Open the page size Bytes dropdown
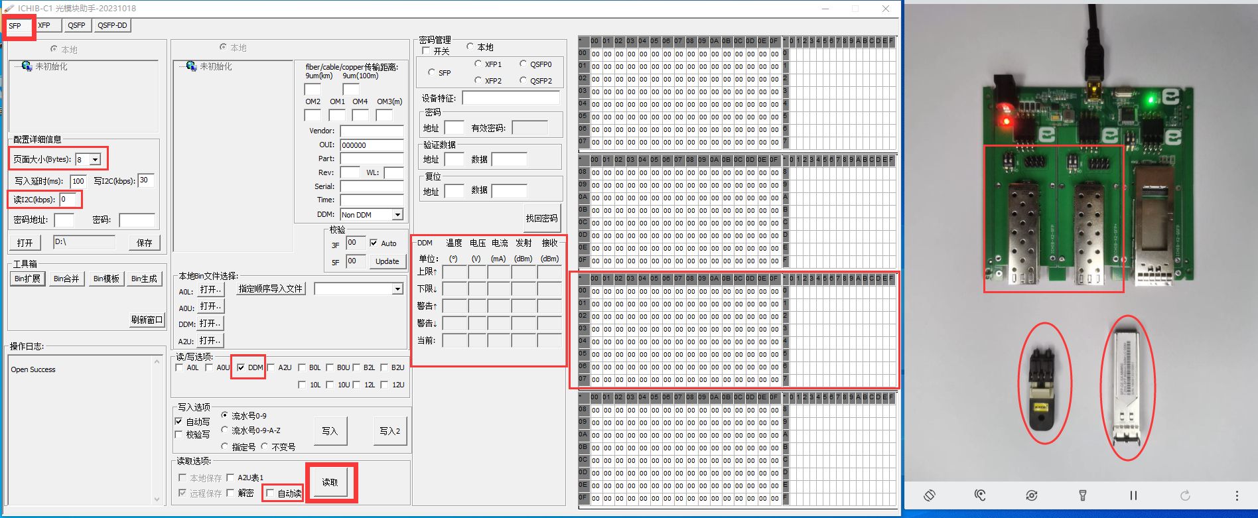The image size is (1258, 518). [x=95, y=160]
